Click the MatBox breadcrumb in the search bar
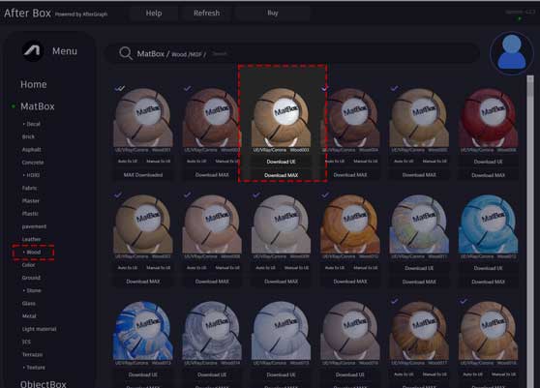The image size is (540, 388). pyautogui.click(x=151, y=54)
